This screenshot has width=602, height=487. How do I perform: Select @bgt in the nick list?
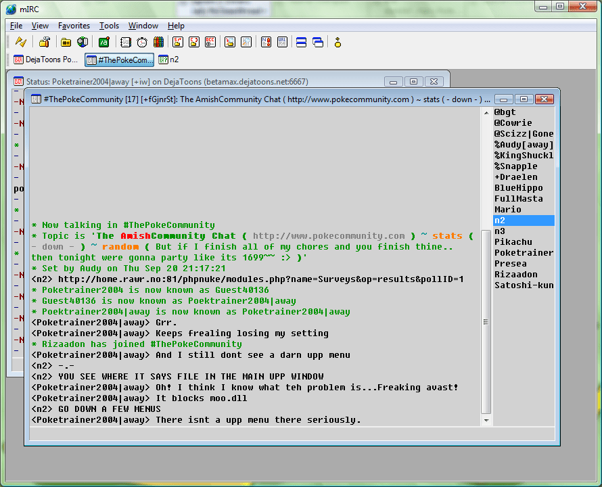click(524, 112)
